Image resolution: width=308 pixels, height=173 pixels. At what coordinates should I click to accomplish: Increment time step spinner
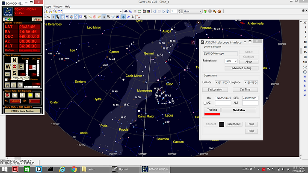point(179,10)
